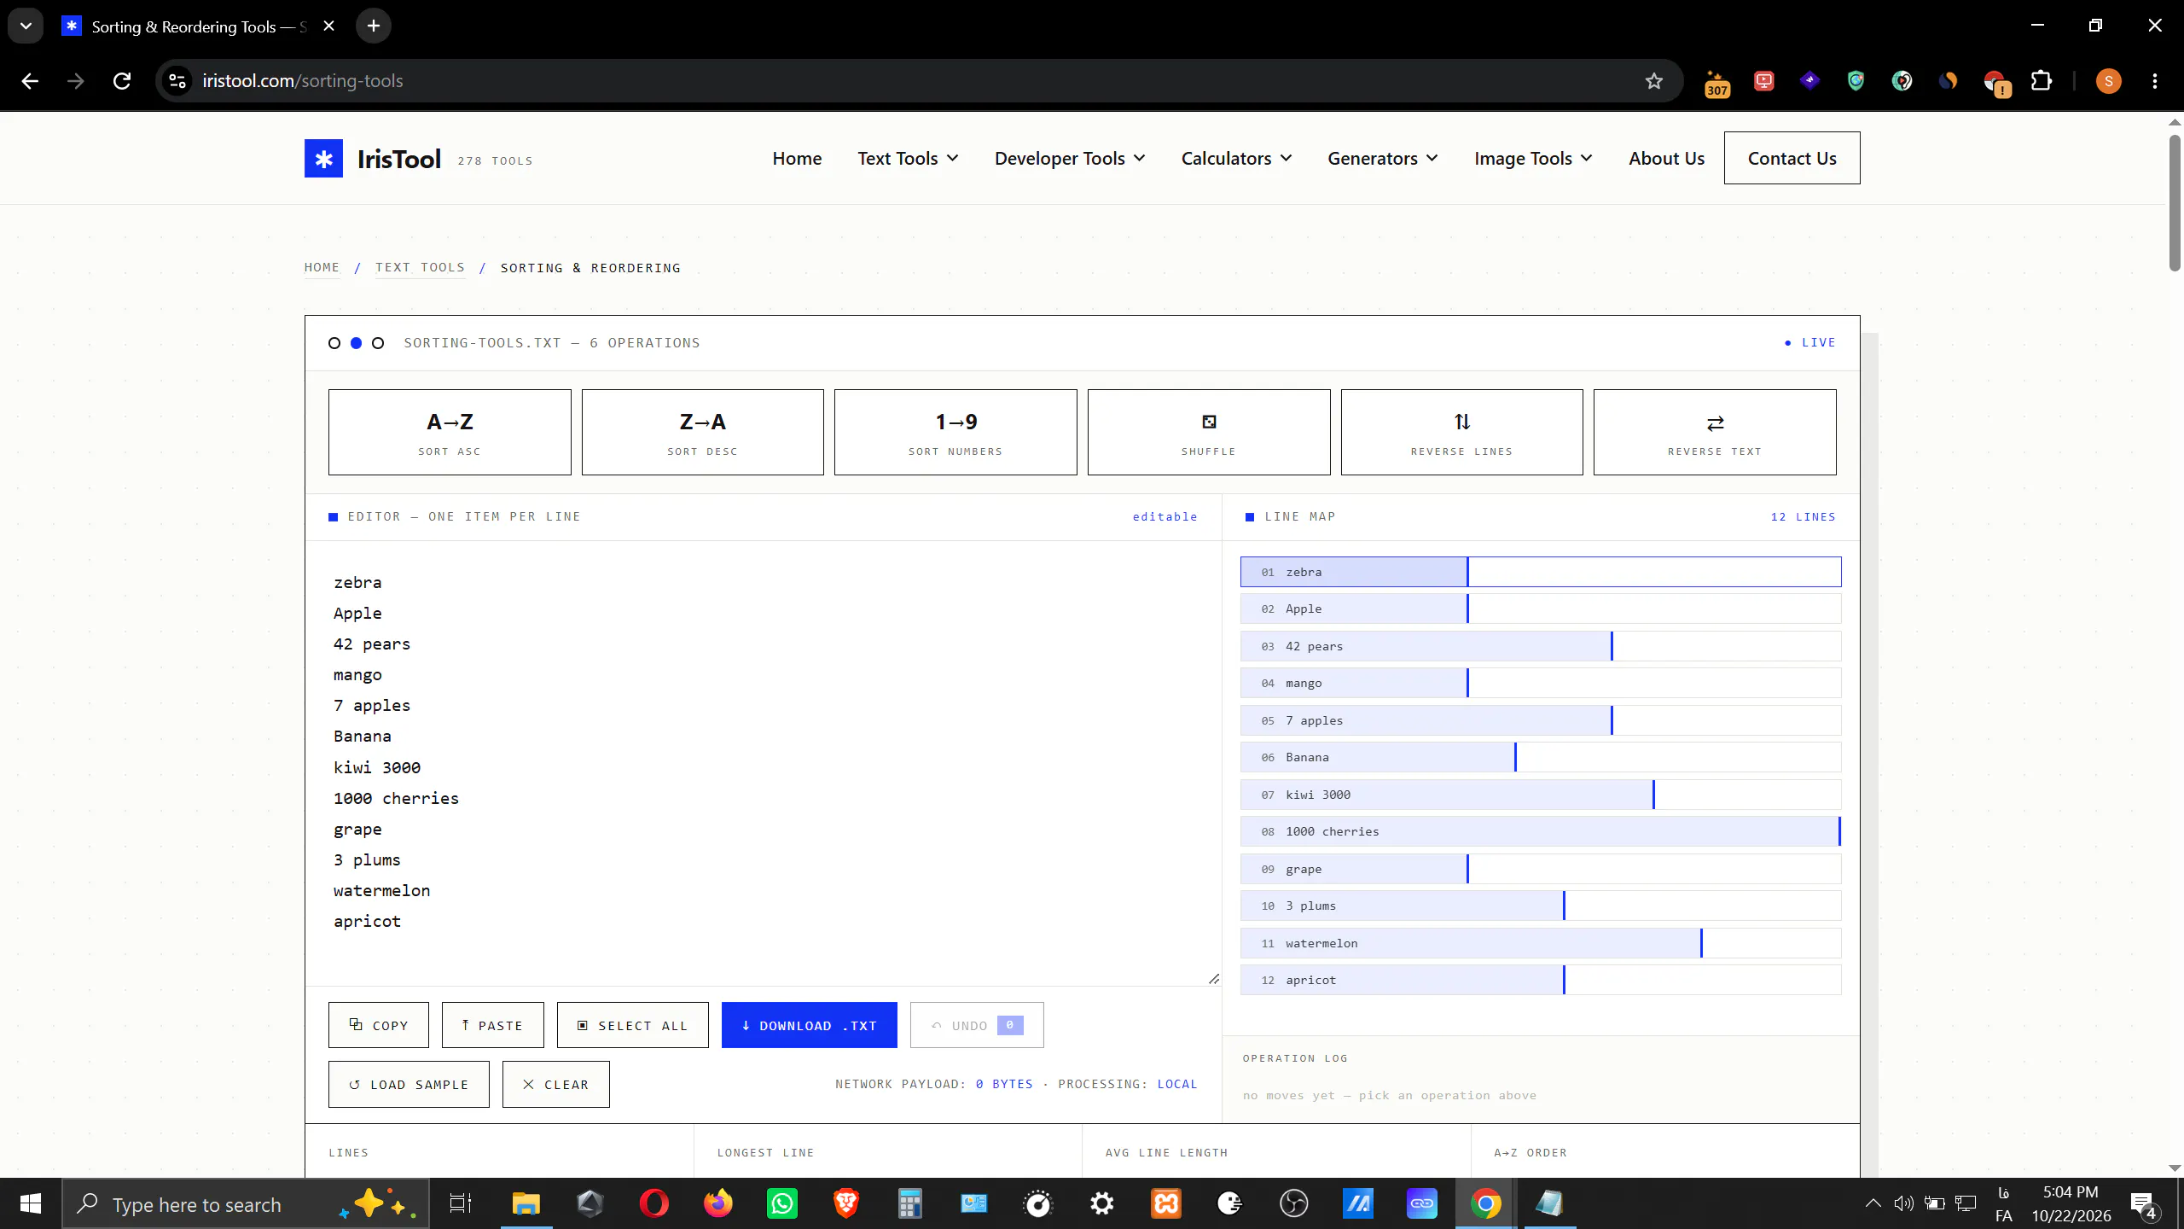Click the LIVE status indicator
Viewport: 2184px width, 1229px height.
(x=1809, y=342)
